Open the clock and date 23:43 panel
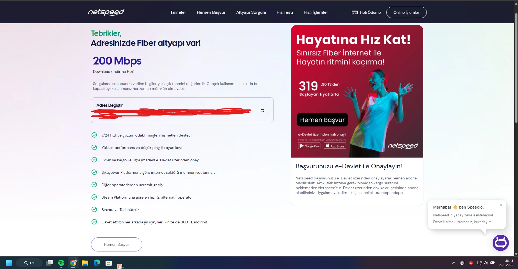The image size is (518, 269). coord(506,263)
